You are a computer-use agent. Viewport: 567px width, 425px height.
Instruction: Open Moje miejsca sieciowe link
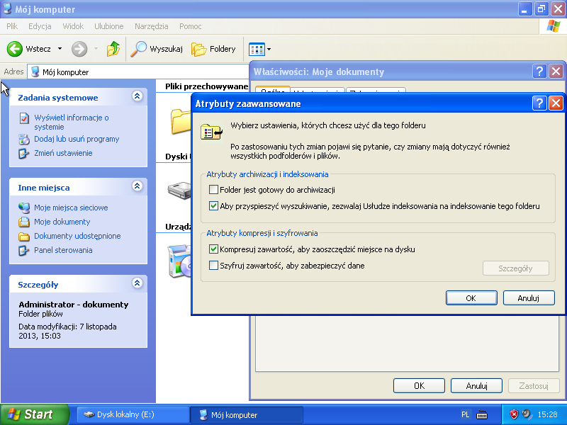pos(71,208)
